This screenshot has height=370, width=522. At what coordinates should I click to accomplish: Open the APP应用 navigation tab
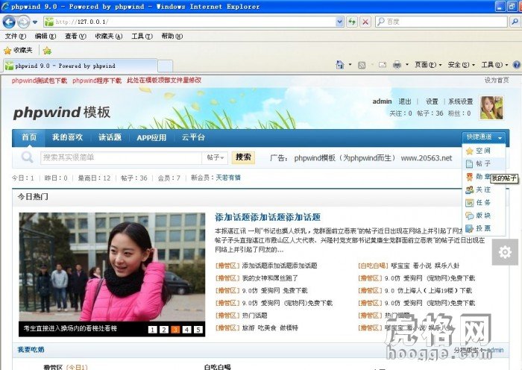[151, 137]
